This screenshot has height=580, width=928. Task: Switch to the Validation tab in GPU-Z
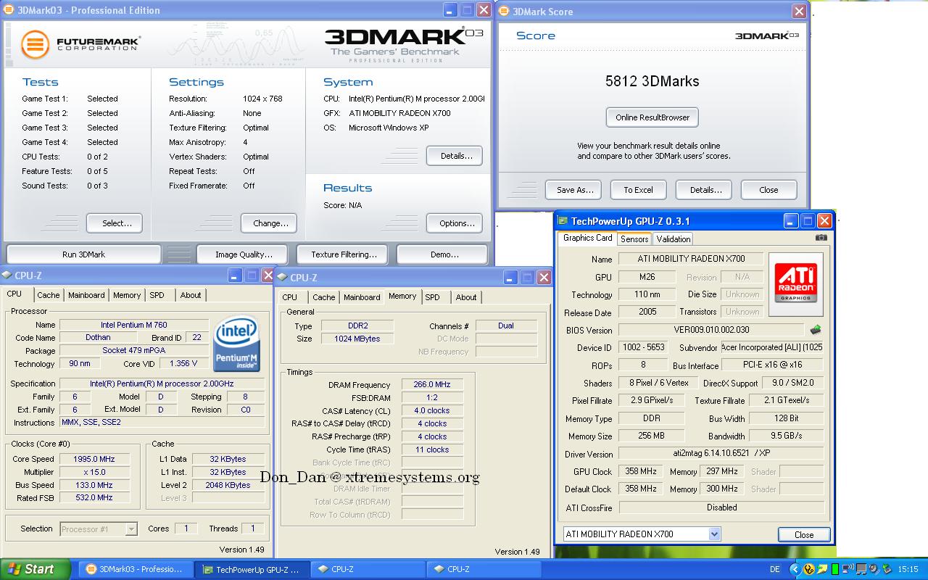coord(673,239)
